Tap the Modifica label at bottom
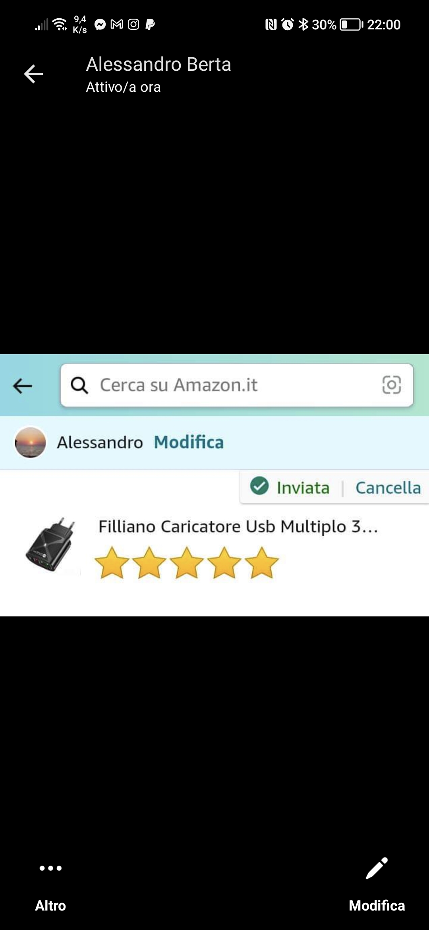The image size is (429, 930). point(377,905)
